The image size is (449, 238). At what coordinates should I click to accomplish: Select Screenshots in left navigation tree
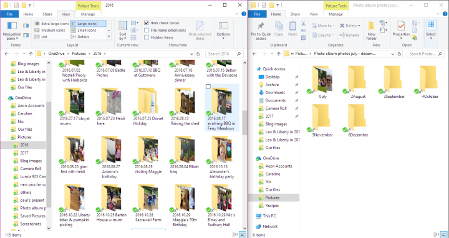[x=31, y=224]
